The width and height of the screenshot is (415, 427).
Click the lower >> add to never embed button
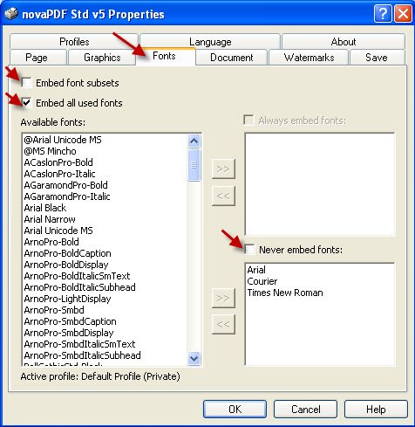(x=223, y=298)
